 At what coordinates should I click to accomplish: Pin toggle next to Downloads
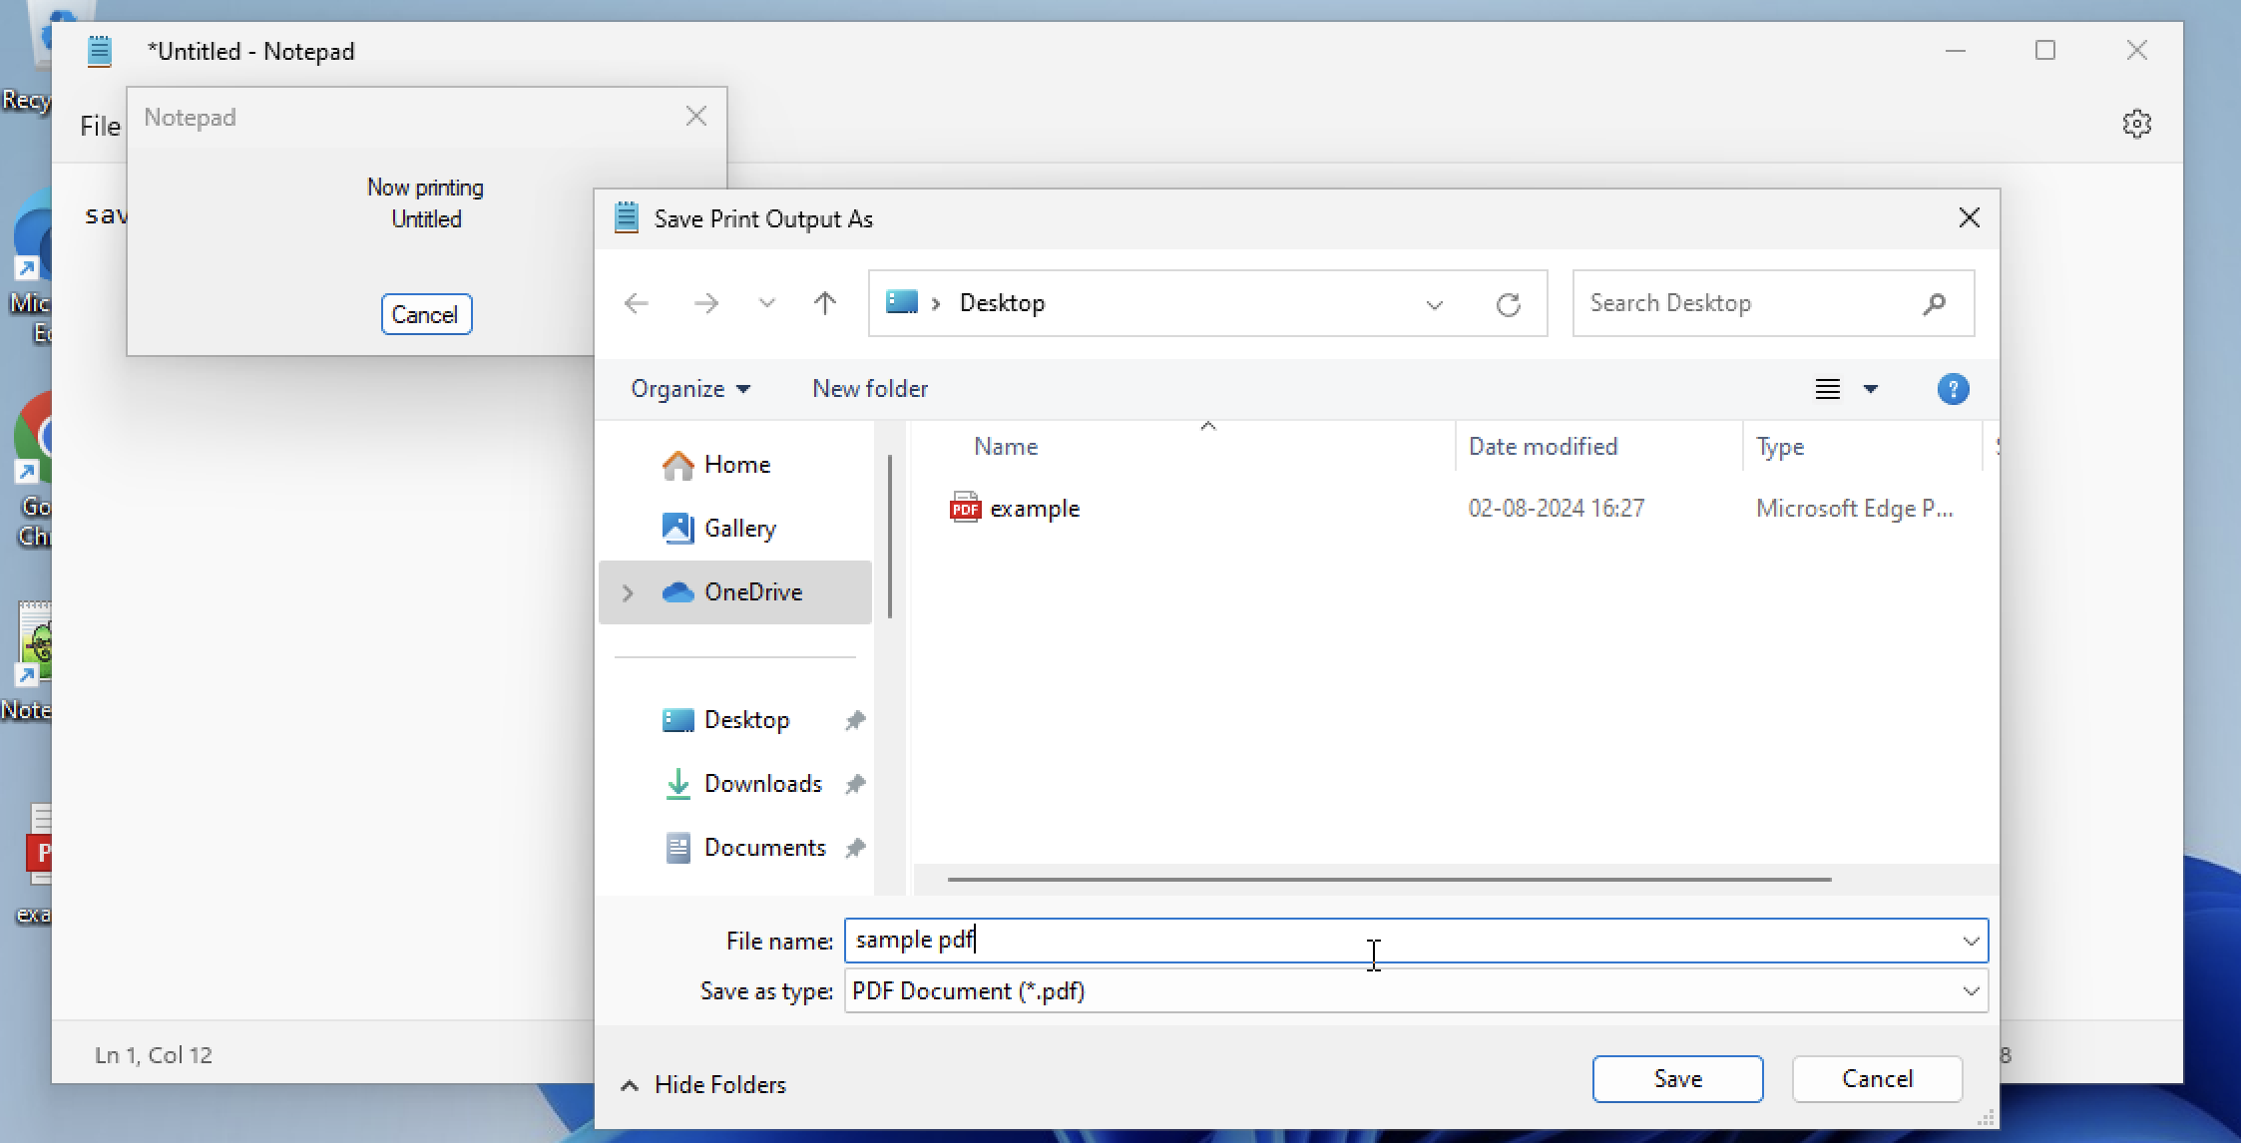[856, 784]
